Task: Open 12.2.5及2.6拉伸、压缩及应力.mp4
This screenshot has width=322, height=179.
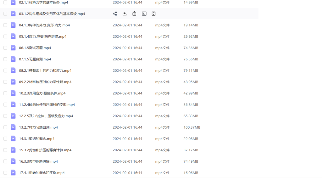Action: (46, 116)
